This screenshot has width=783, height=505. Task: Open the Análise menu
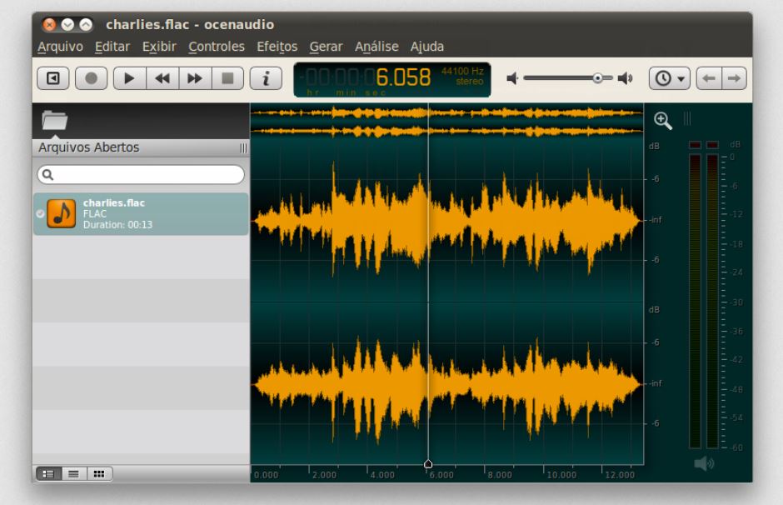coord(377,47)
